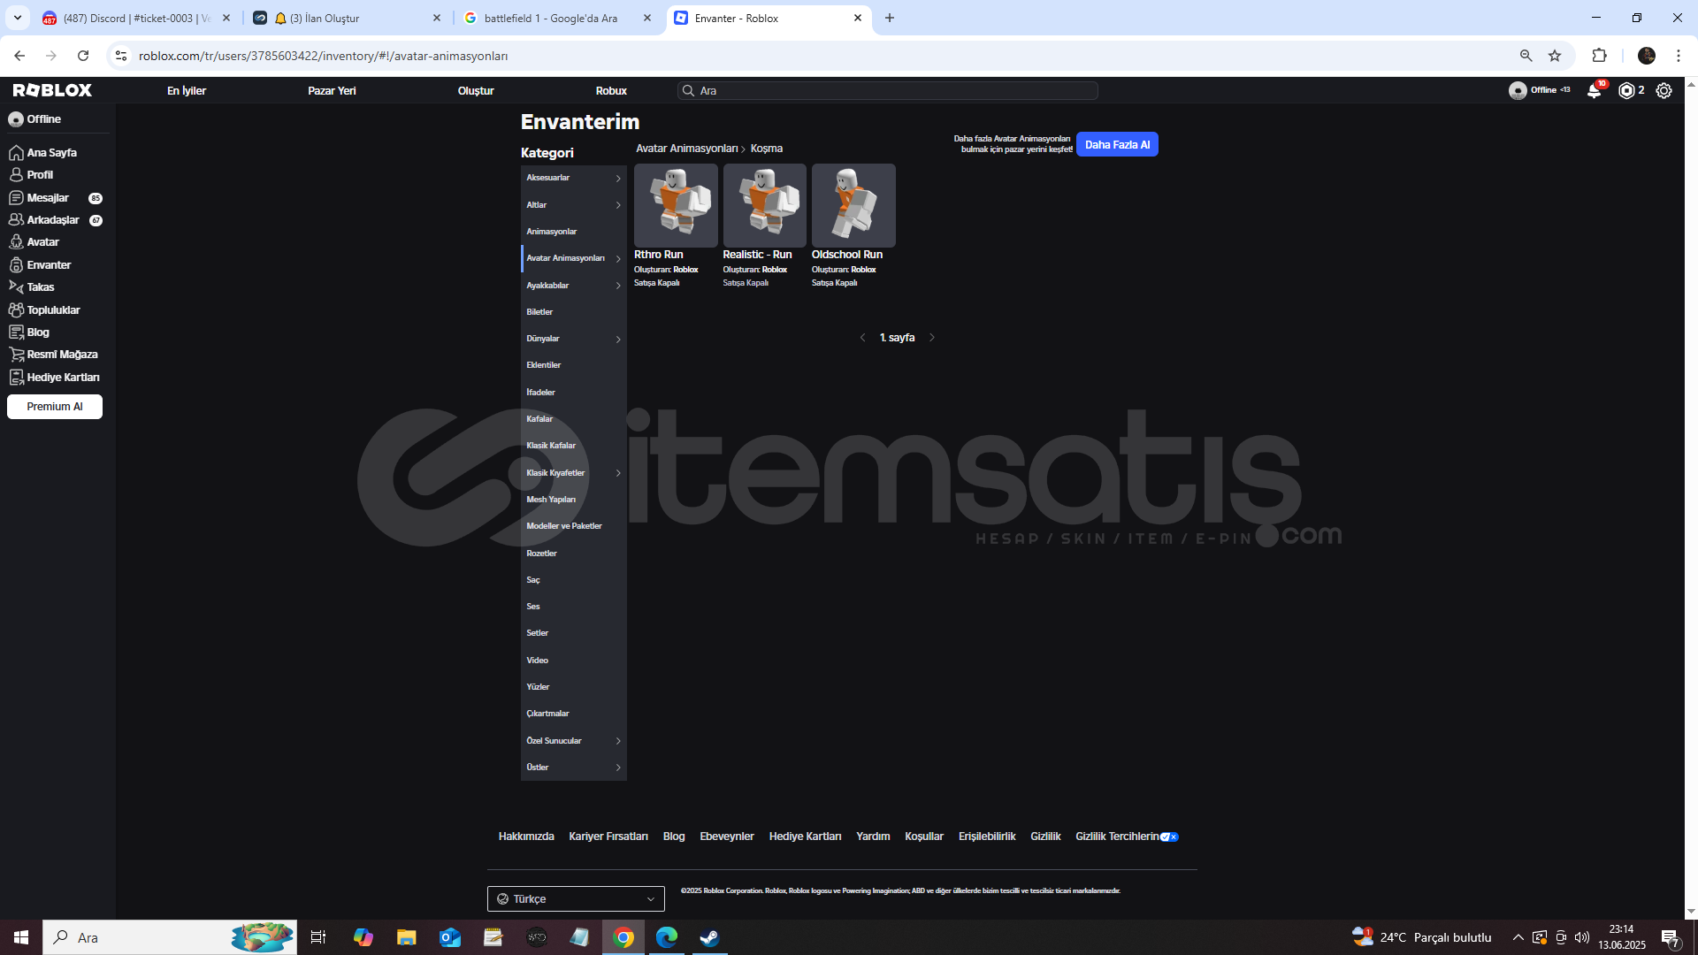The height and width of the screenshot is (955, 1698).
Task: Open the settings gear icon
Action: (x=1664, y=91)
